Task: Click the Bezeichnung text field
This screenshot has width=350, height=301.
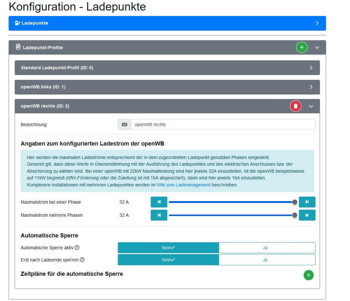Action: [x=223, y=124]
